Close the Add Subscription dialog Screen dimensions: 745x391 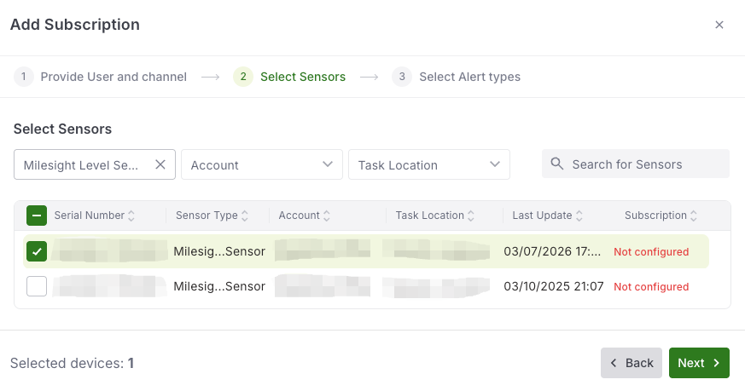tap(719, 25)
